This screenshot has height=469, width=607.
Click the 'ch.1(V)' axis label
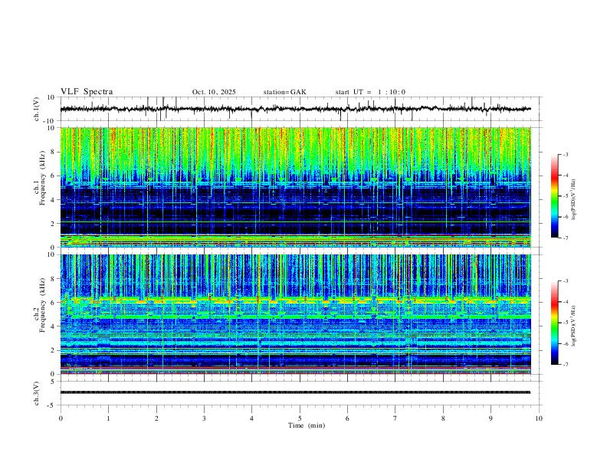36,109
